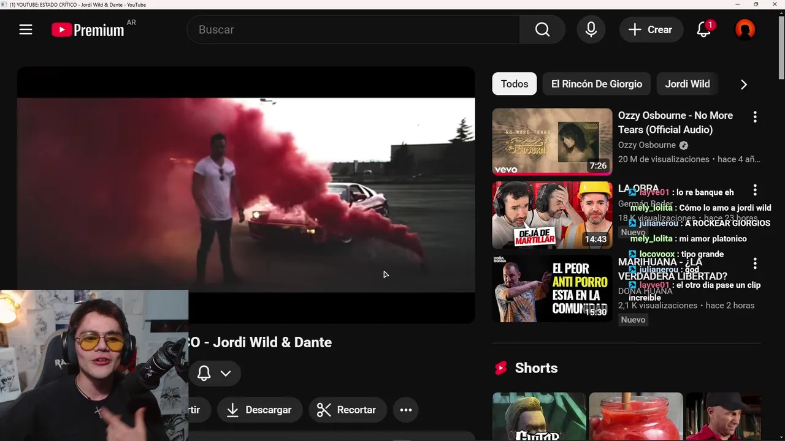Click the window title bar icon

click(x=4, y=4)
